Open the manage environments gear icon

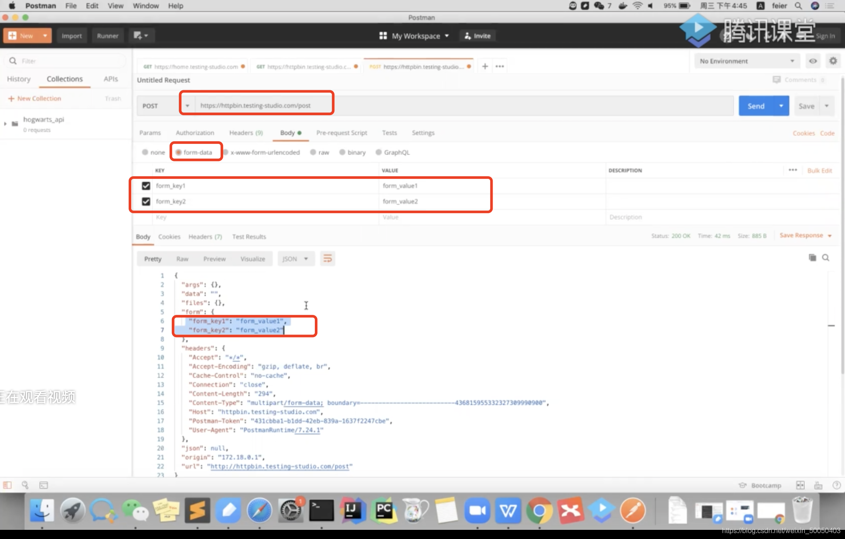tap(833, 61)
